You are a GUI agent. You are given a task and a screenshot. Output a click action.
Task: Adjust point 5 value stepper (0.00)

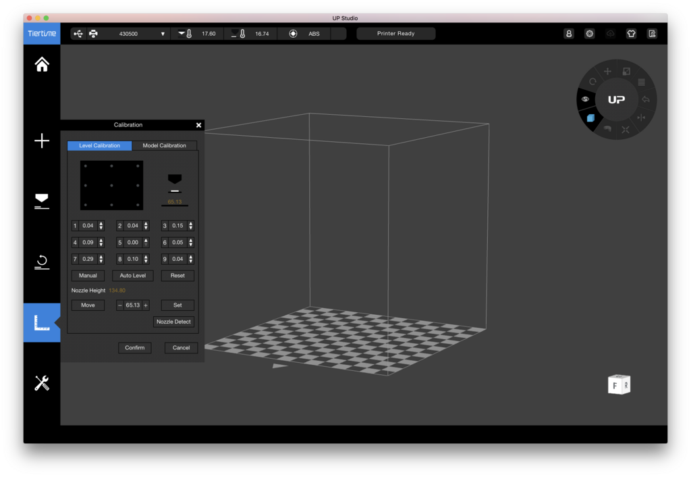pyautogui.click(x=146, y=243)
